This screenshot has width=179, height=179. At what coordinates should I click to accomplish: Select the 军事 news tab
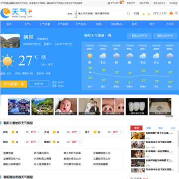[149, 128]
